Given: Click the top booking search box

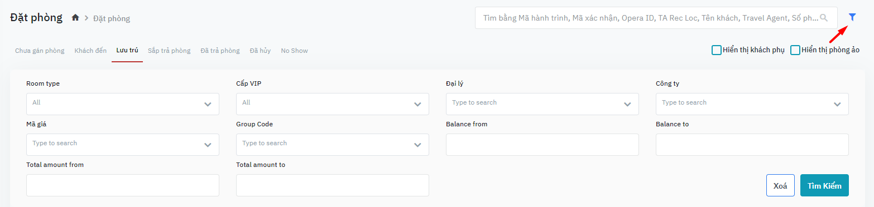Looking at the screenshot, I should [x=656, y=18].
